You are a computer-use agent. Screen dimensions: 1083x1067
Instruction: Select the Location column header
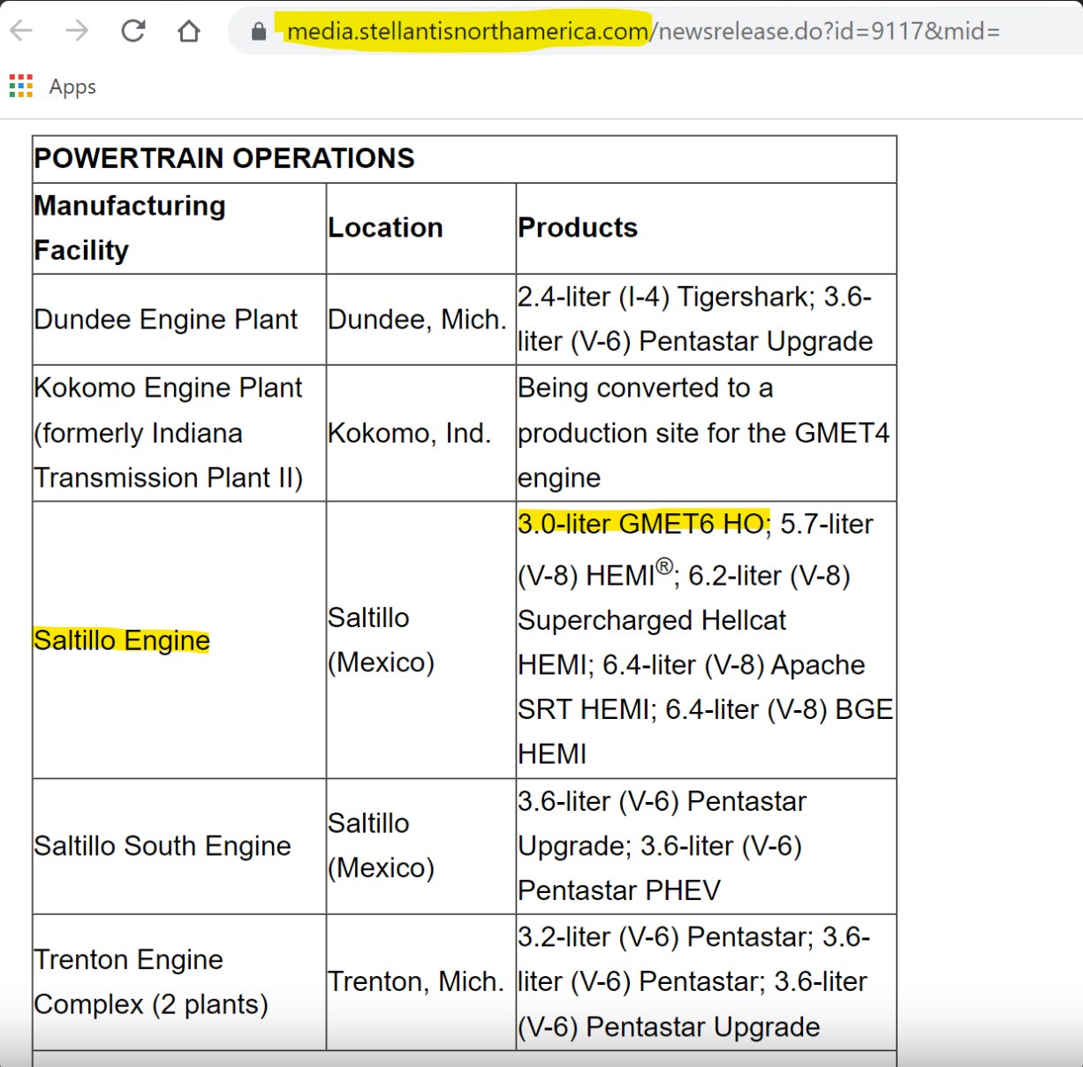point(385,227)
